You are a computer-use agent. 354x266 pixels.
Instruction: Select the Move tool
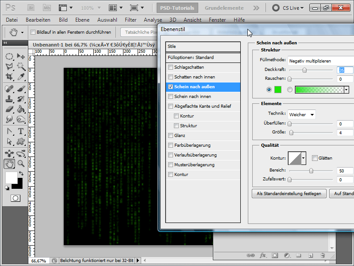[x=21, y=56]
